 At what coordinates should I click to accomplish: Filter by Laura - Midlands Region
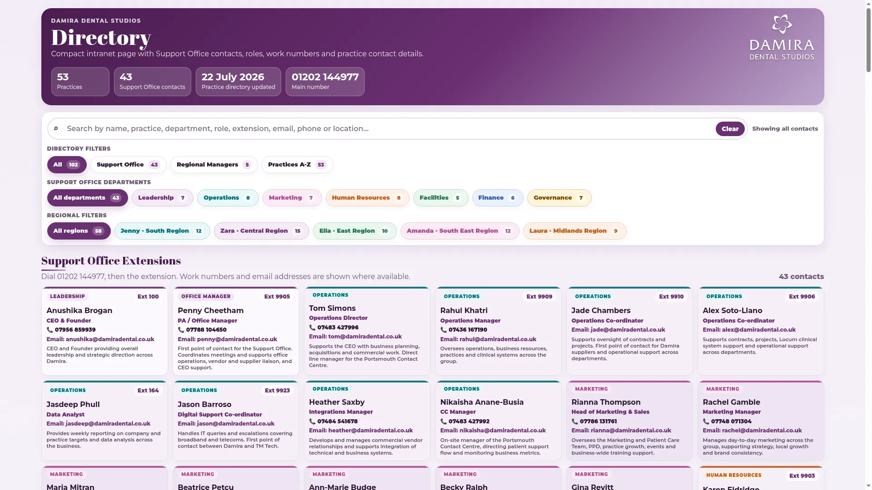coord(575,231)
